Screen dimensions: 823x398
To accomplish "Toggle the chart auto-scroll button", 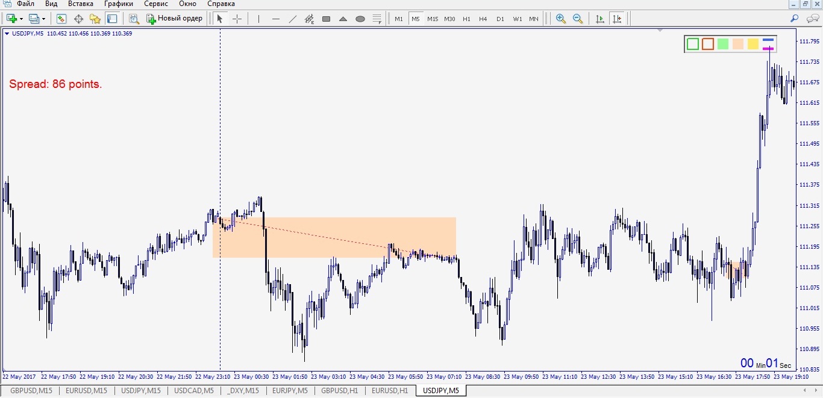I will point(599,19).
